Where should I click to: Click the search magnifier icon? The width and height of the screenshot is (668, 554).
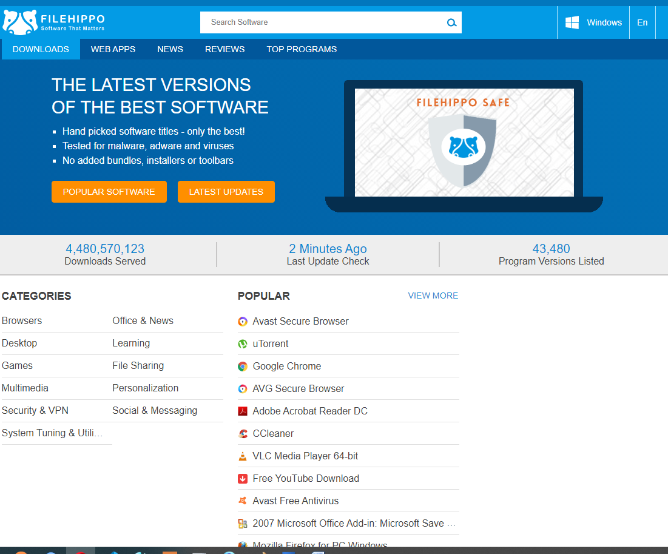(x=451, y=22)
